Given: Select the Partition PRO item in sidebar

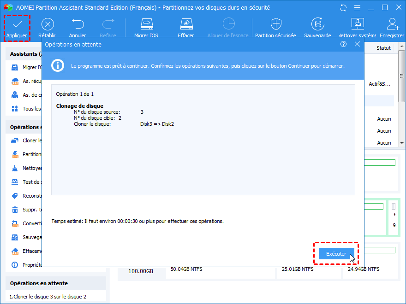Looking at the screenshot, I should tap(26, 154).
